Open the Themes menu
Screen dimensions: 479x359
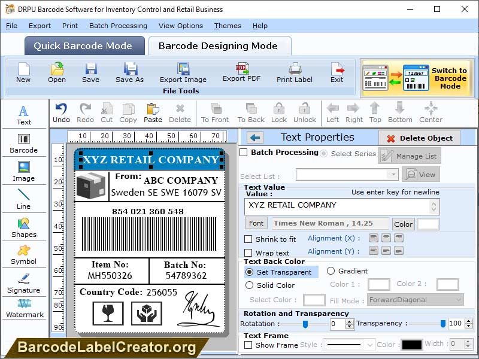coord(227,26)
